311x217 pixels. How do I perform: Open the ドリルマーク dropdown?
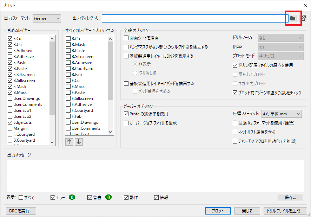coord(280,38)
